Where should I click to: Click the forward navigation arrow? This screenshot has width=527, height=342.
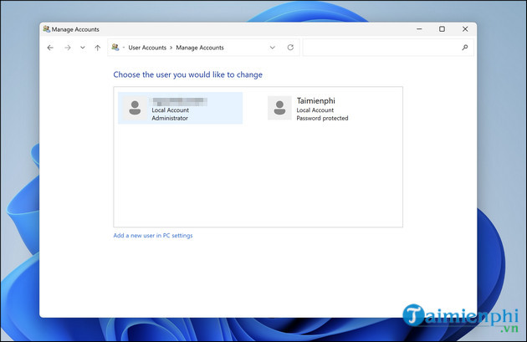[x=68, y=48]
